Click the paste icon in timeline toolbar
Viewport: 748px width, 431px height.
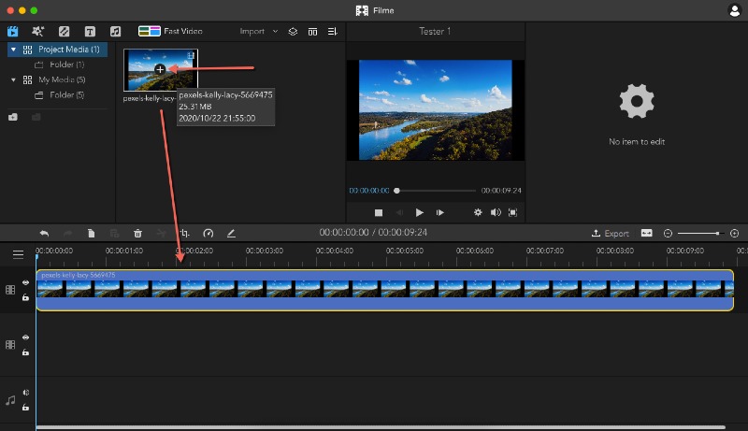[114, 233]
